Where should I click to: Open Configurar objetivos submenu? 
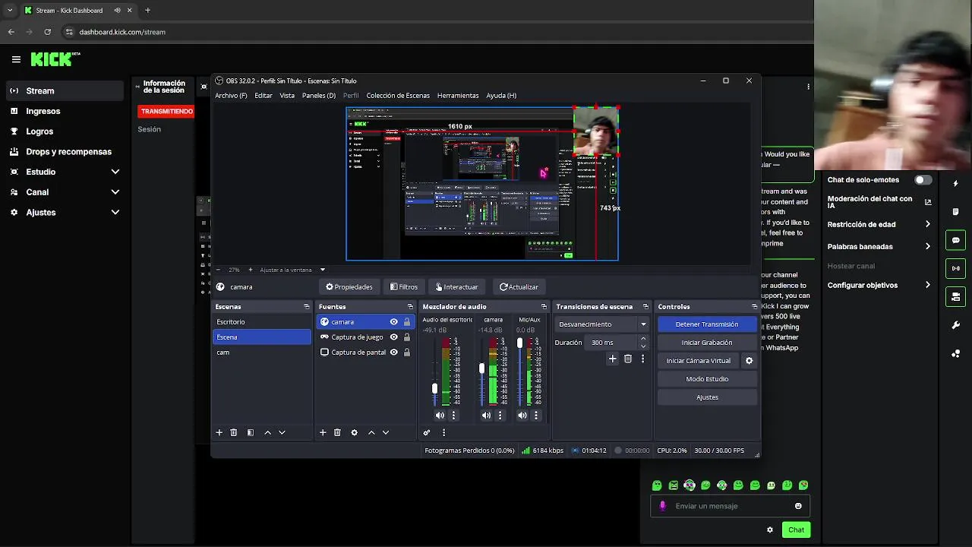pos(879,286)
